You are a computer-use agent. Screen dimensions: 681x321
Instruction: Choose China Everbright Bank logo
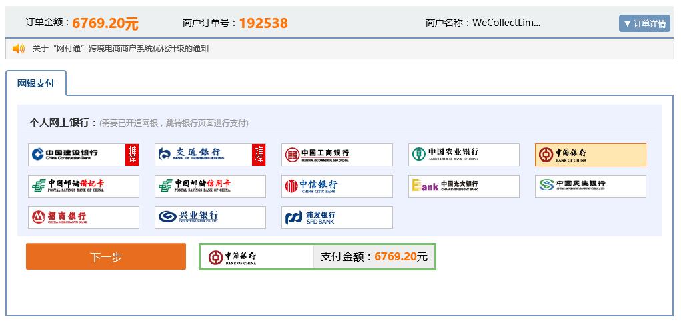coord(464,186)
